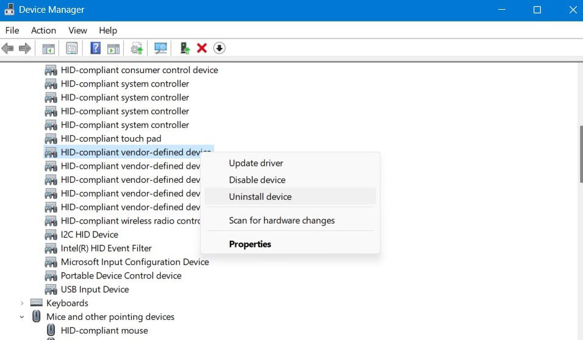Click icon beside USB Input Device
The height and width of the screenshot is (340, 583).
(51, 290)
